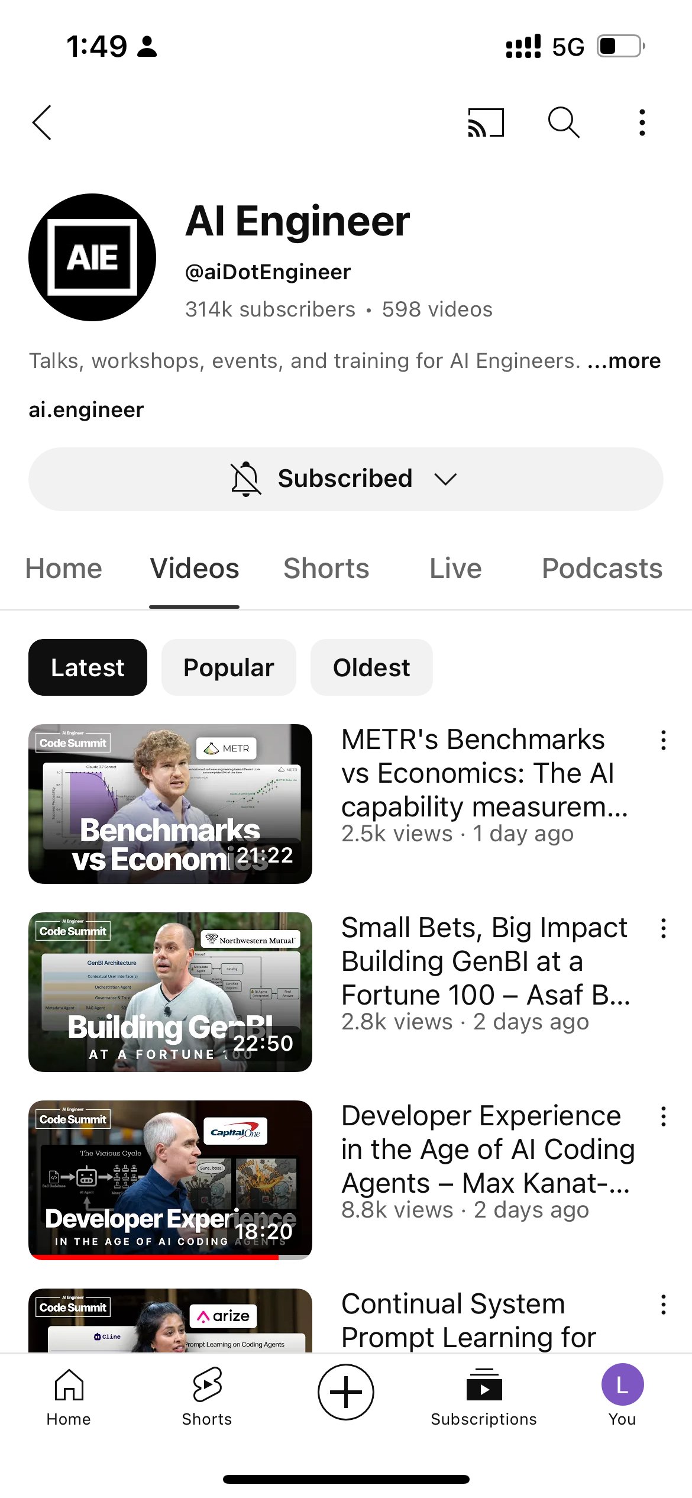Open the Small Bets, Big Impact video title
The height and width of the screenshot is (1498, 692).
pos(485,961)
